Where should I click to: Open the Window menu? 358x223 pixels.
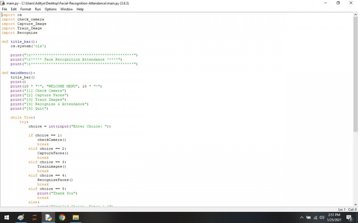[x=66, y=9]
